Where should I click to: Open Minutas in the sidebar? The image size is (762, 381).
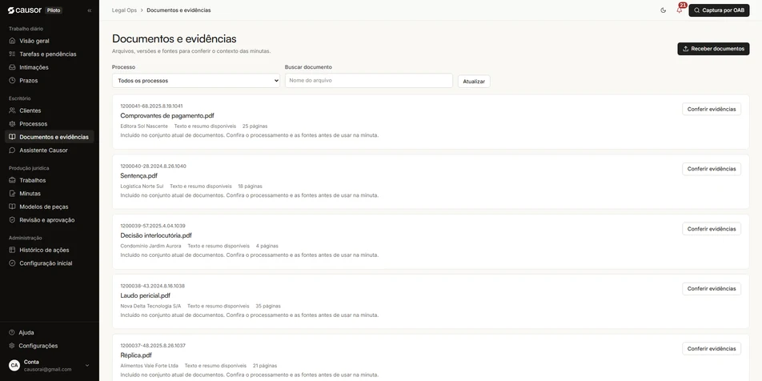[x=49, y=194]
